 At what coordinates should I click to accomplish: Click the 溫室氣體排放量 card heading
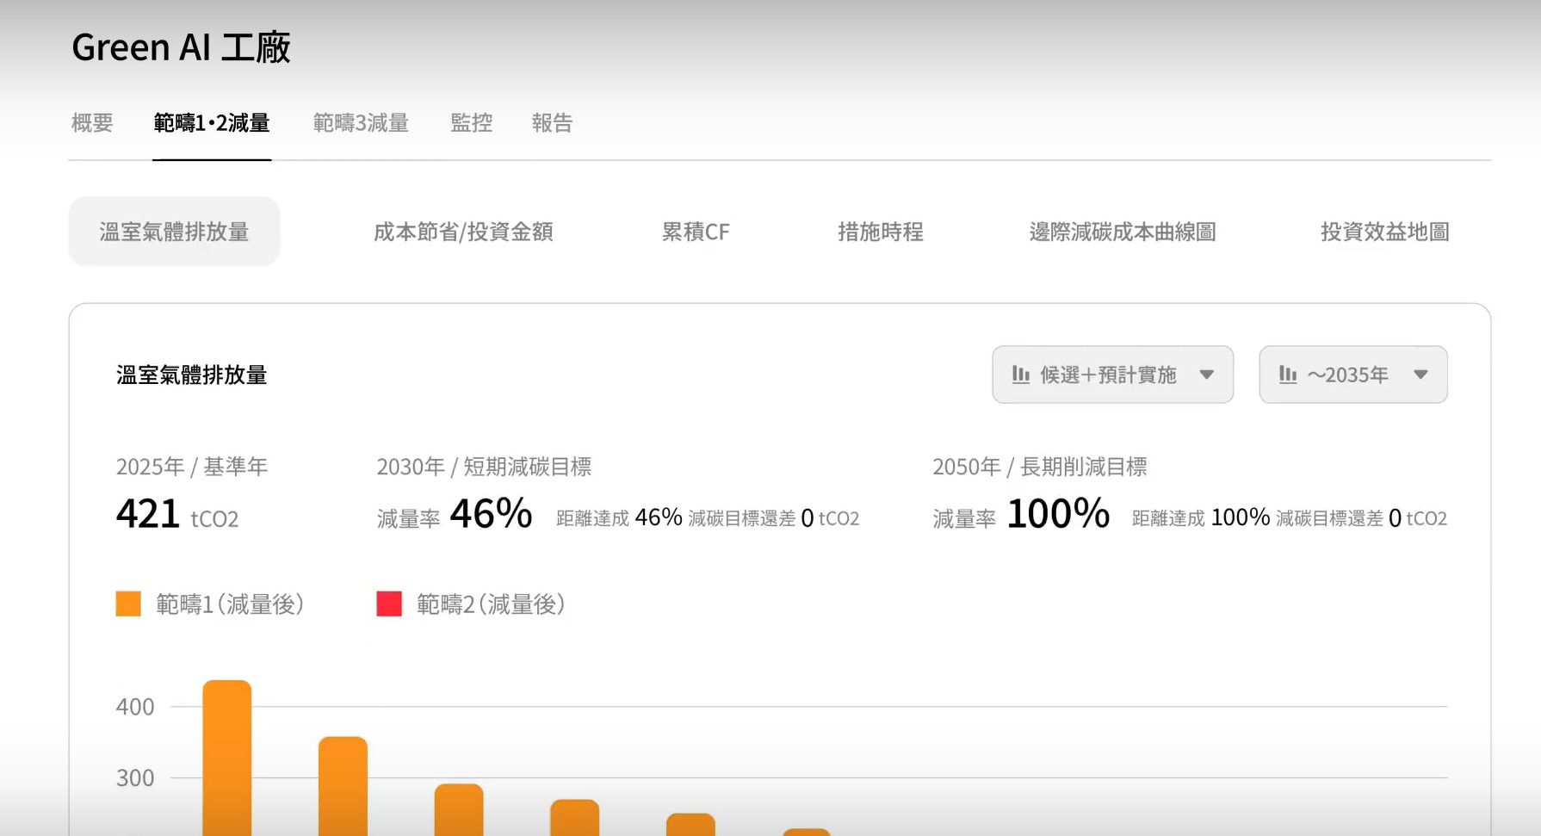[192, 375]
